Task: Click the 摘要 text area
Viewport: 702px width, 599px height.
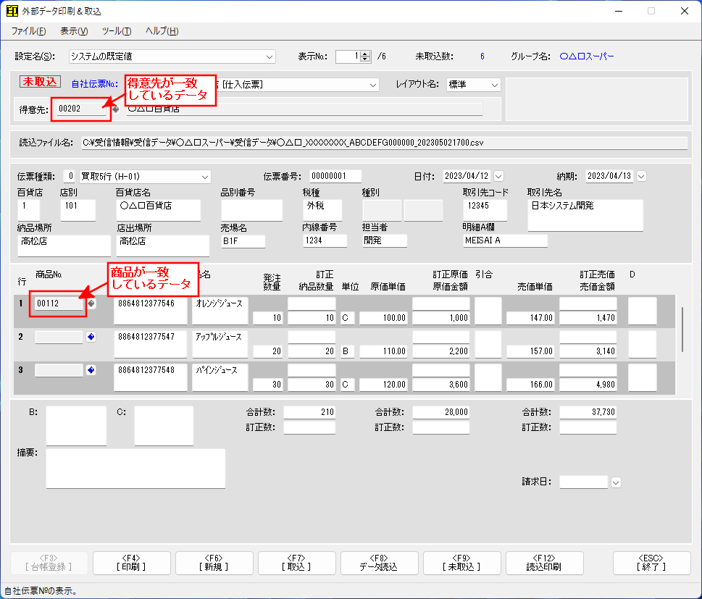Action: [x=135, y=469]
